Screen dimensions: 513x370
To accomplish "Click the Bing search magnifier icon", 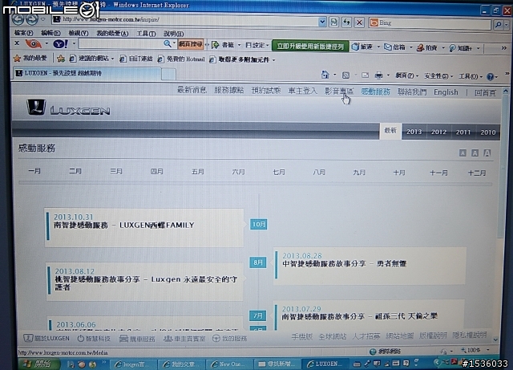I will point(499,24).
